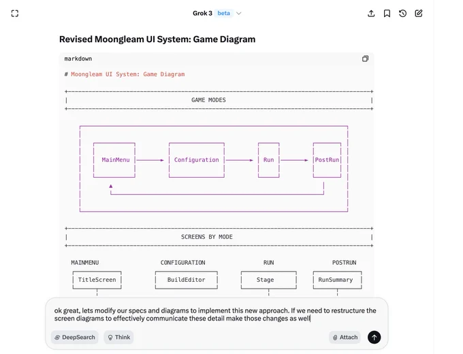Click the Stage box
The image size is (463, 354).
[269, 280]
